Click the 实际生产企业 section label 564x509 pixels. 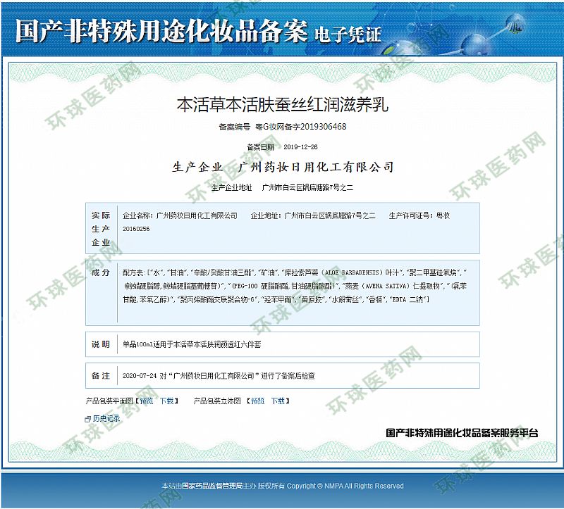[x=100, y=229]
